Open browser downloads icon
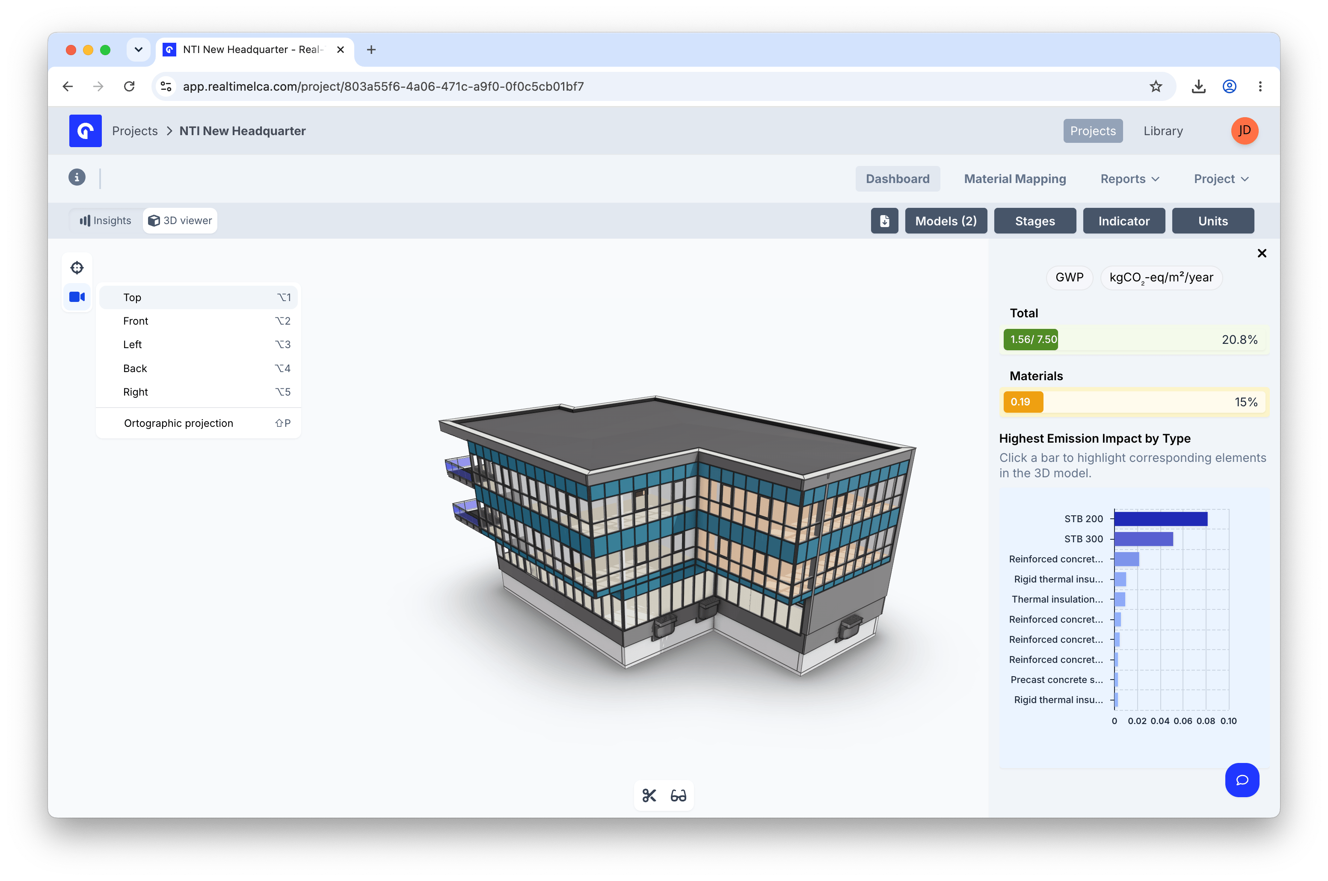The image size is (1328, 881). pyautogui.click(x=1198, y=86)
